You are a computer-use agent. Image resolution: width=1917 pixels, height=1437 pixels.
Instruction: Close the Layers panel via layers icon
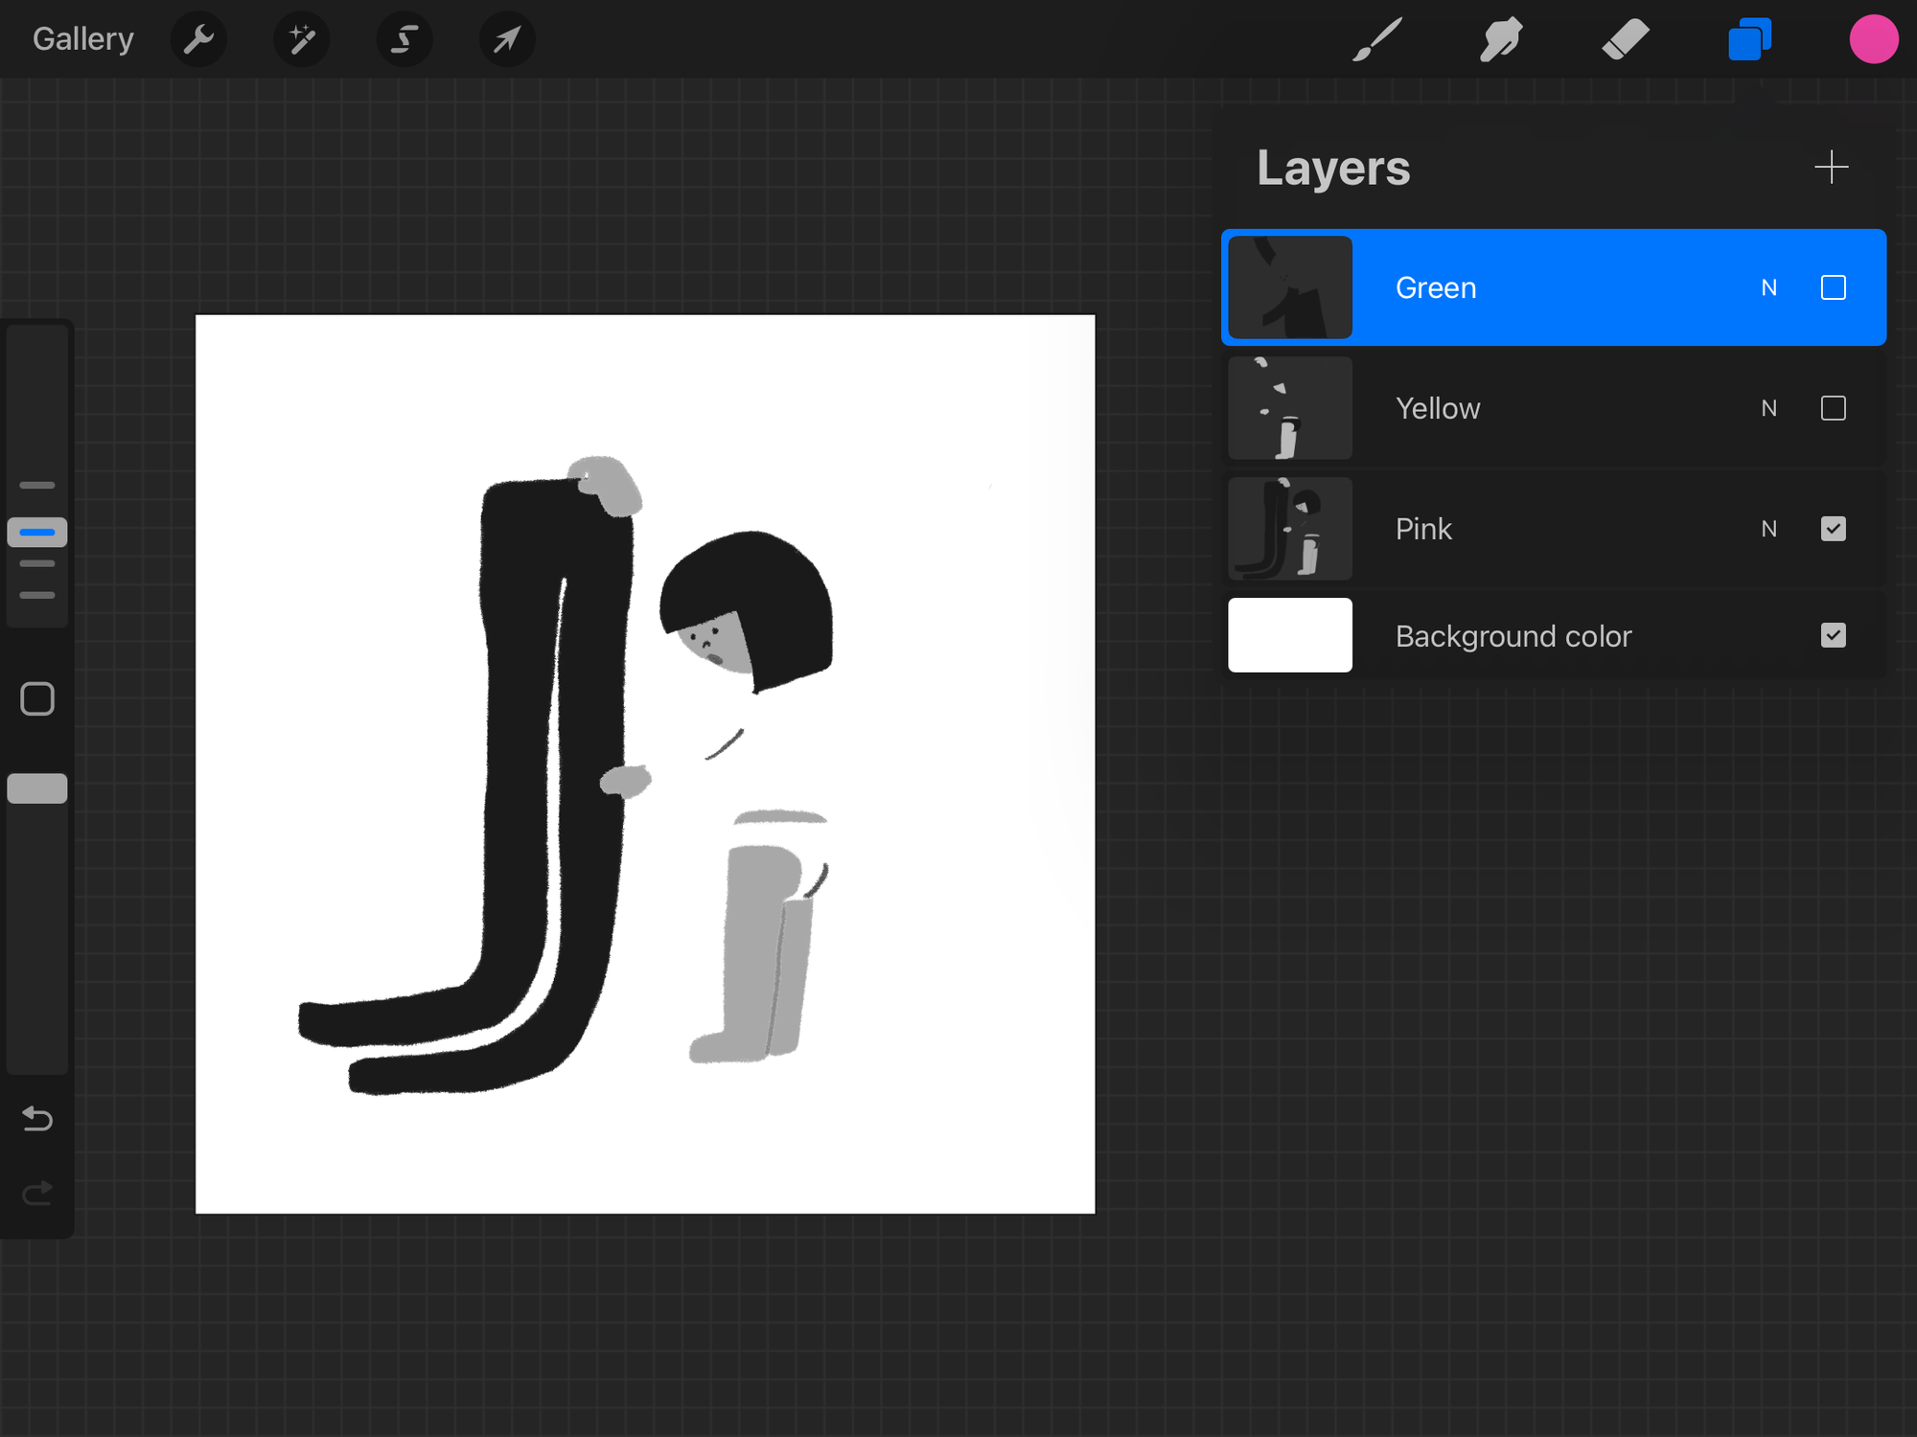(x=1749, y=39)
